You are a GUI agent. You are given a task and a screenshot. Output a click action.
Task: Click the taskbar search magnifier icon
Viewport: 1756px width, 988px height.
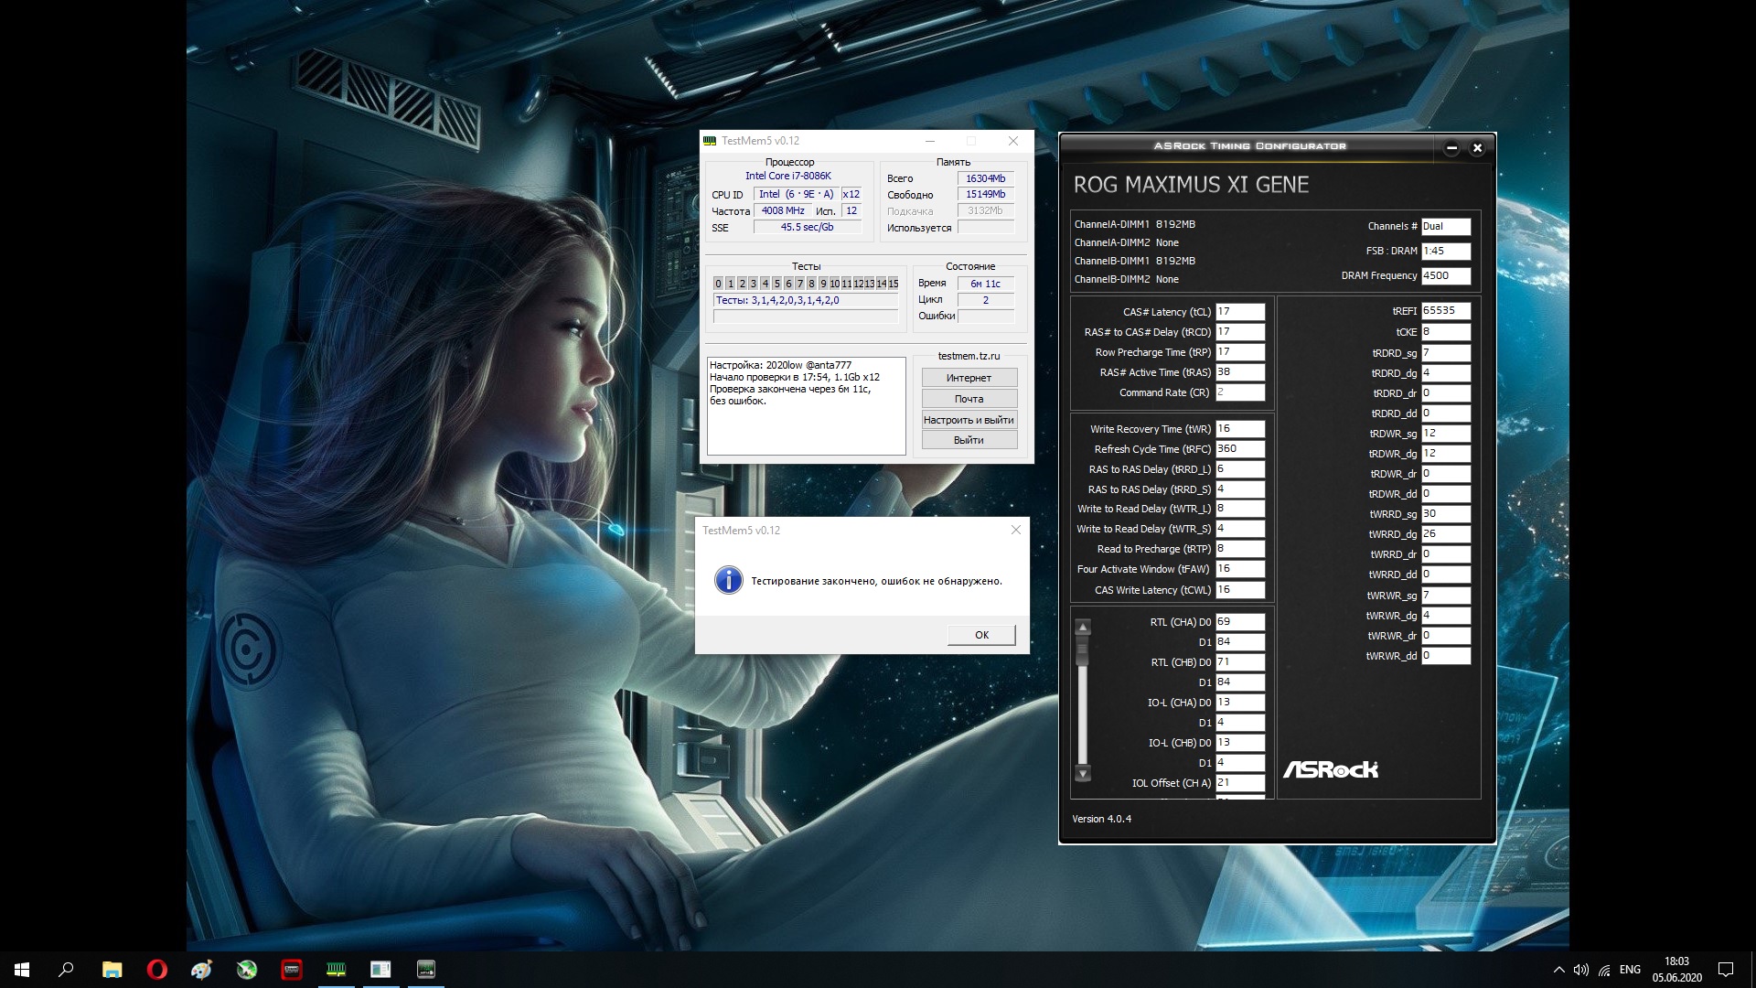66,970
